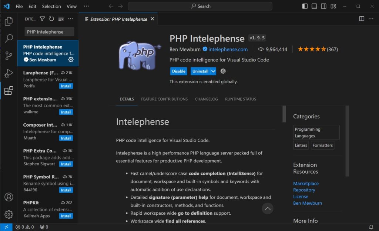The width and height of the screenshot is (379, 231).
Task: Select the Programming Languages category
Action: click(x=316, y=133)
